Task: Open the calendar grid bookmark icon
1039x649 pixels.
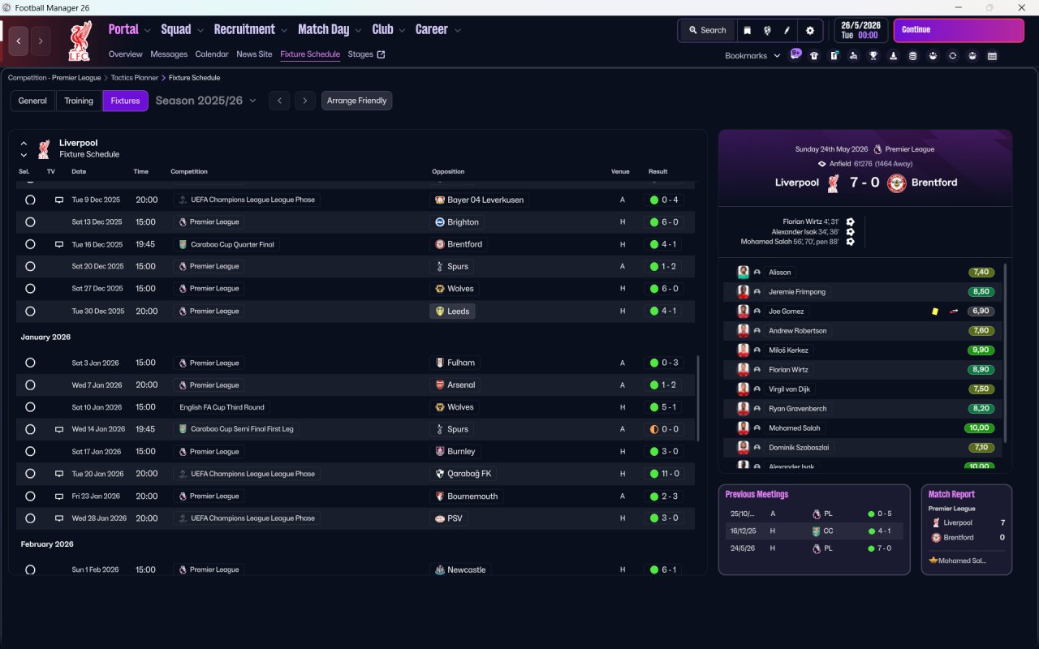Action: (992, 56)
